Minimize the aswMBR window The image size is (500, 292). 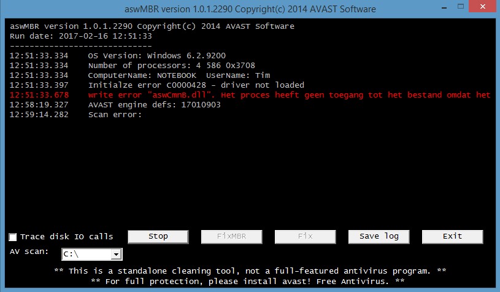coord(444,7)
